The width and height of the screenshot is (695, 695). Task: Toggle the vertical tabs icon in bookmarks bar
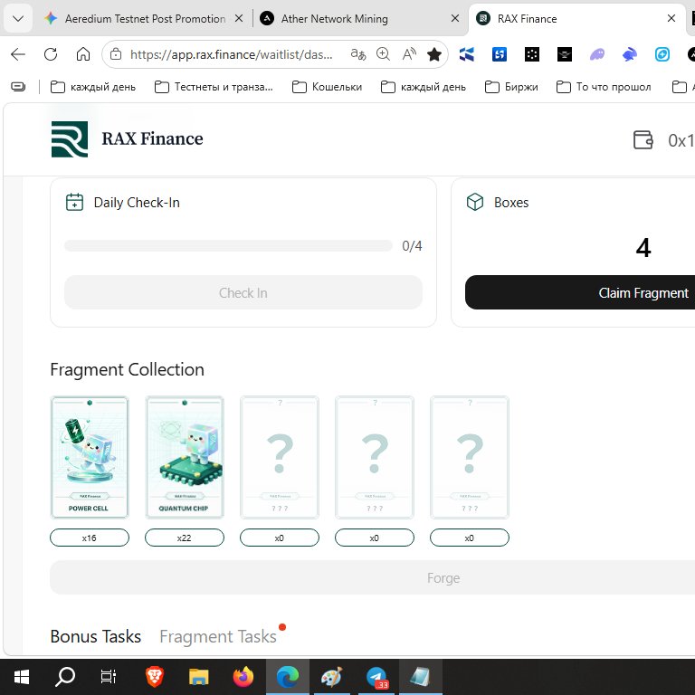click(x=18, y=87)
